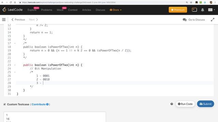
Task: Open the Articles page
Action: (x=87, y=10)
